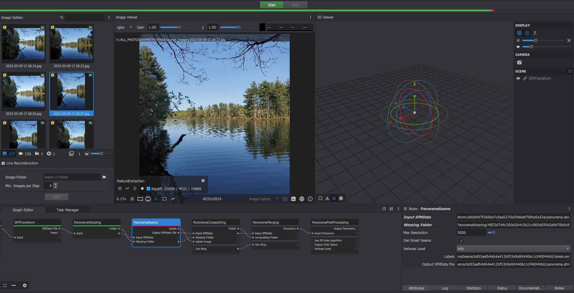Screen dimensions: 574x293
Task: Click the Stop button at top
Action: click(295, 5)
